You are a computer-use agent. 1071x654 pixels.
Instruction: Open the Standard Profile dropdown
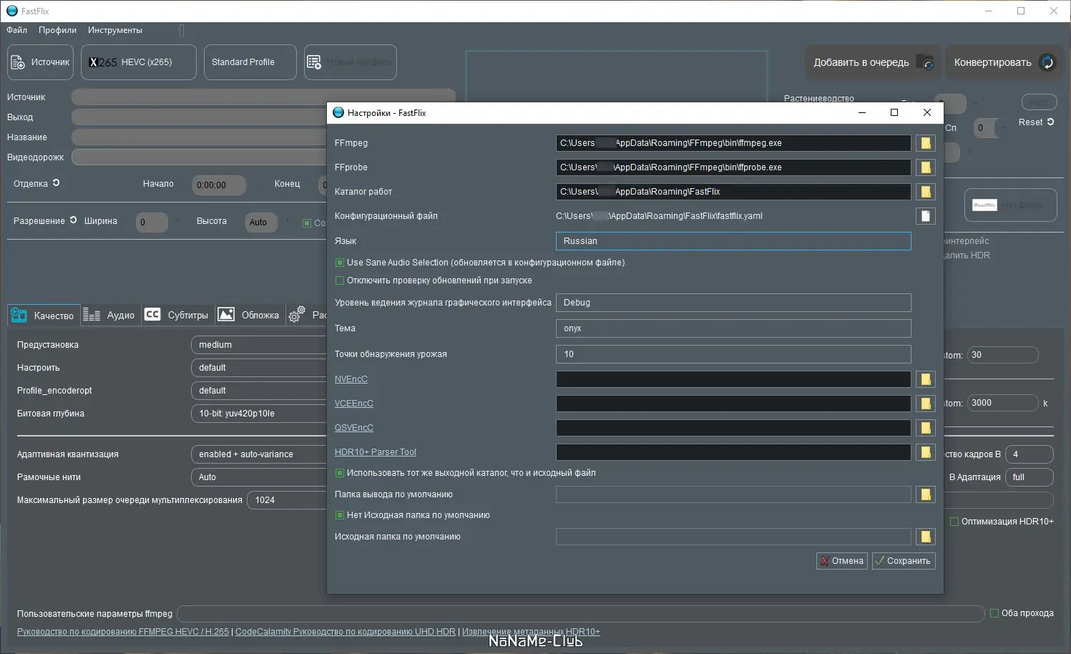(250, 62)
